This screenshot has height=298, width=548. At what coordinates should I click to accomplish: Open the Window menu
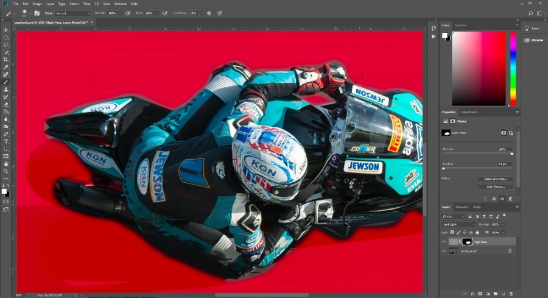120,4
